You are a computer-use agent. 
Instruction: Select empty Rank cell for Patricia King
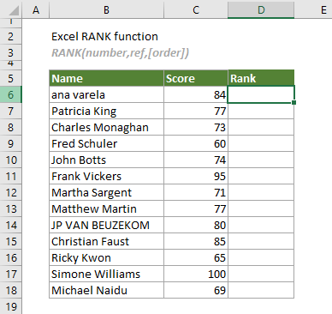261,111
